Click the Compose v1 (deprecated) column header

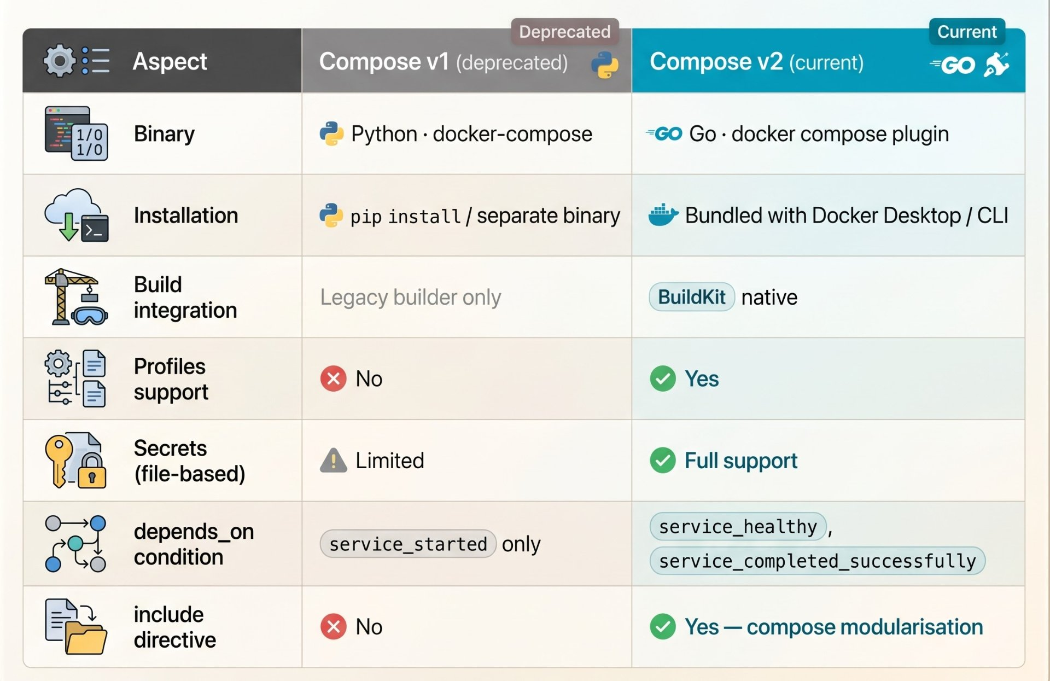467,61
